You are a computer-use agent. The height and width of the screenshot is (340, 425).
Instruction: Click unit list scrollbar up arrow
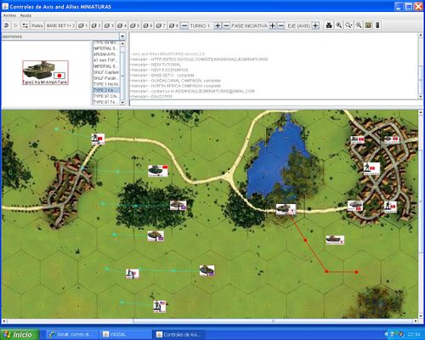click(x=122, y=43)
